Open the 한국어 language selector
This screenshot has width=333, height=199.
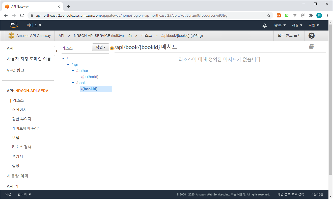click(x=24, y=194)
